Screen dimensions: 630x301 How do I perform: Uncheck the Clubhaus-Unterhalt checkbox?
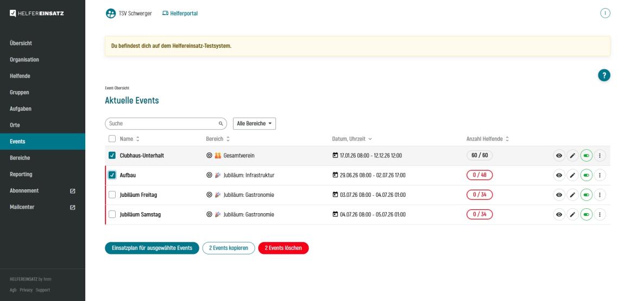pyautogui.click(x=112, y=155)
